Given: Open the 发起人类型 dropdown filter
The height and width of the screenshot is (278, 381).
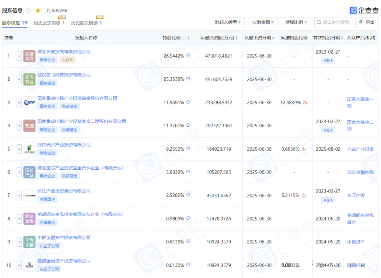Looking at the screenshot, I should (x=228, y=22).
